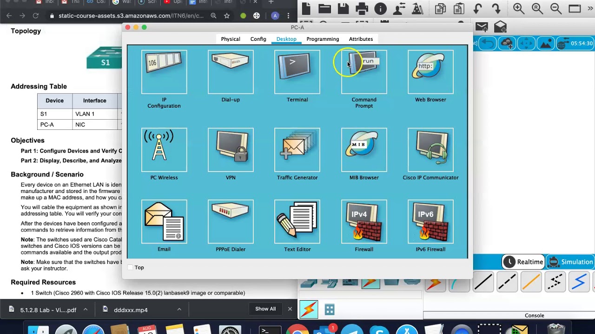
Task: Open the Cisco IP Communicator app
Action: [430, 150]
